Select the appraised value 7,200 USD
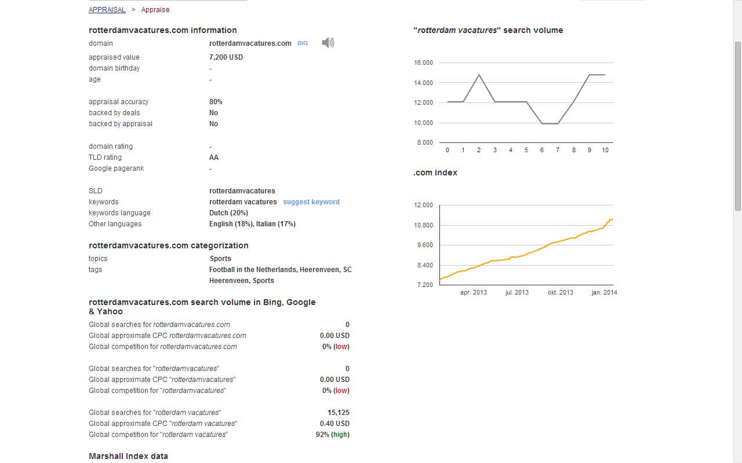This screenshot has width=742, height=463. [x=226, y=57]
